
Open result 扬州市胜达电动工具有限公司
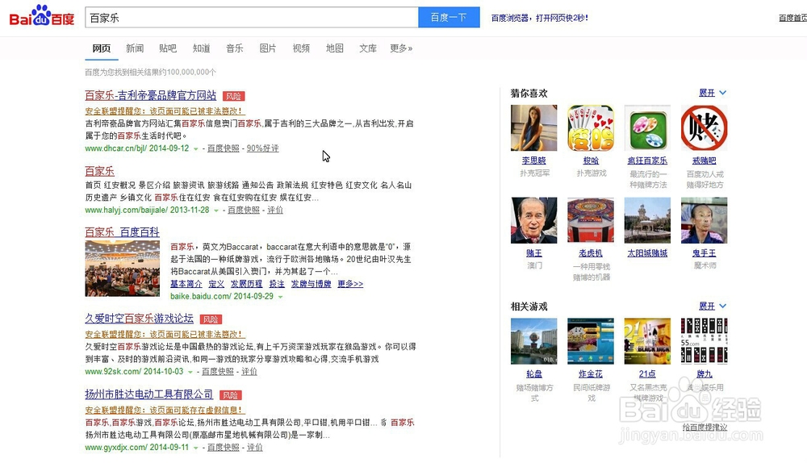tap(149, 394)
